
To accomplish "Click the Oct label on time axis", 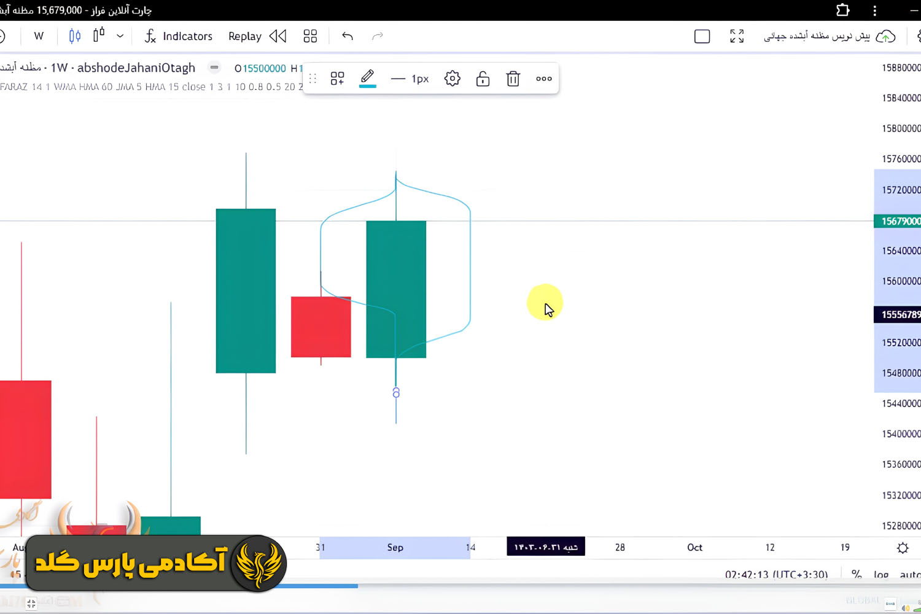I will (694, 547).
